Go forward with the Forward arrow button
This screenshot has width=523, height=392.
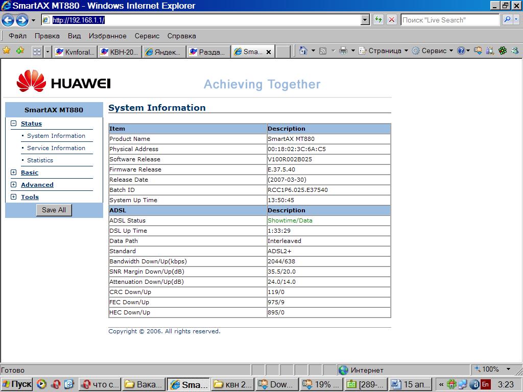(x=22, y=20)
